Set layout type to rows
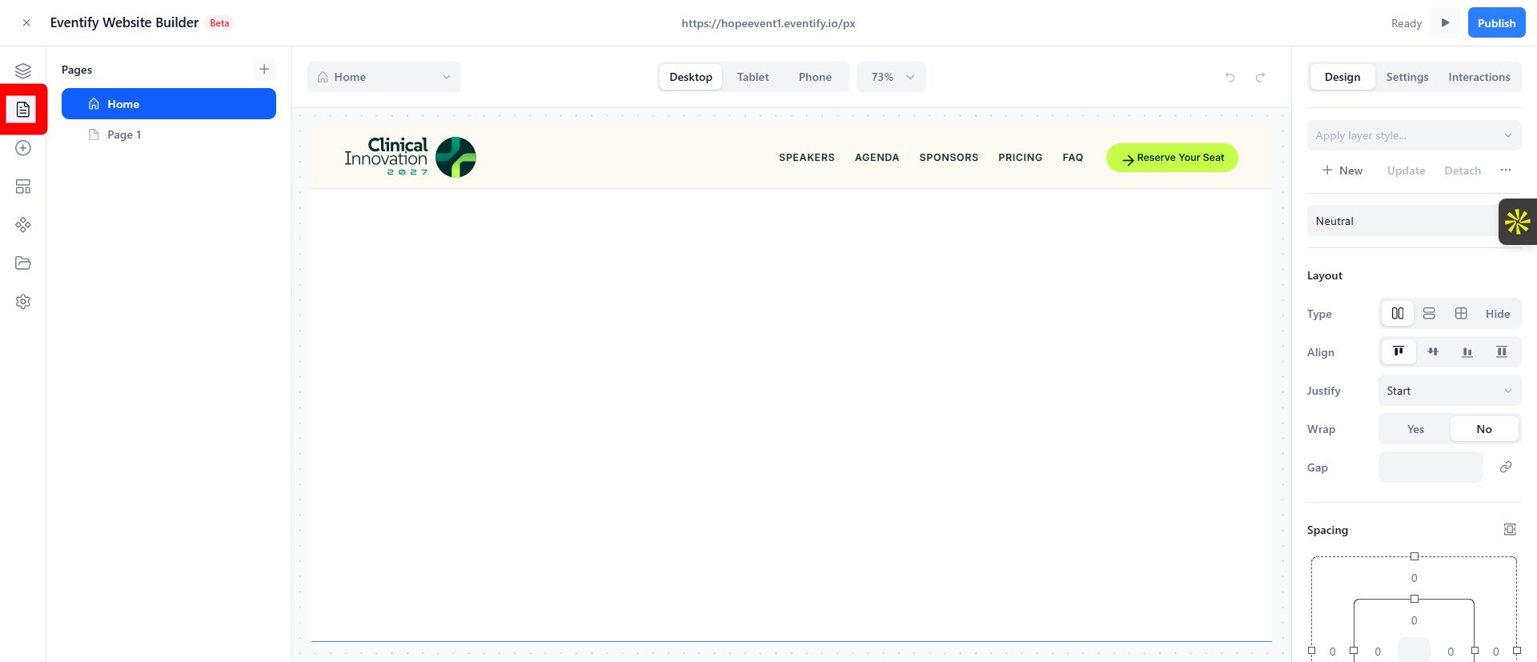The image size is (1537, 662). [1429, 314]
